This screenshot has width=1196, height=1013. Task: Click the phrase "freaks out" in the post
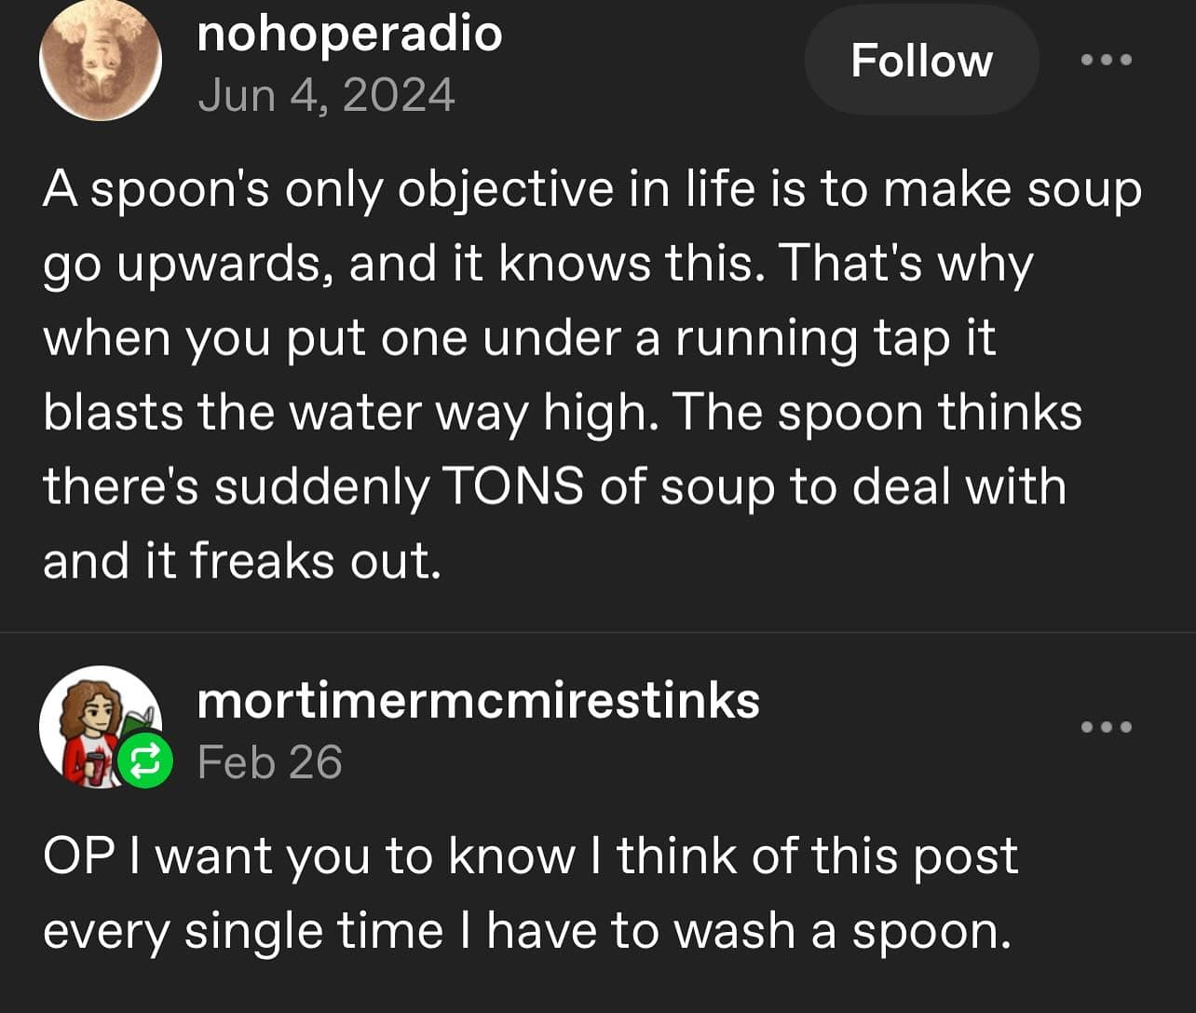coord(315,561)
